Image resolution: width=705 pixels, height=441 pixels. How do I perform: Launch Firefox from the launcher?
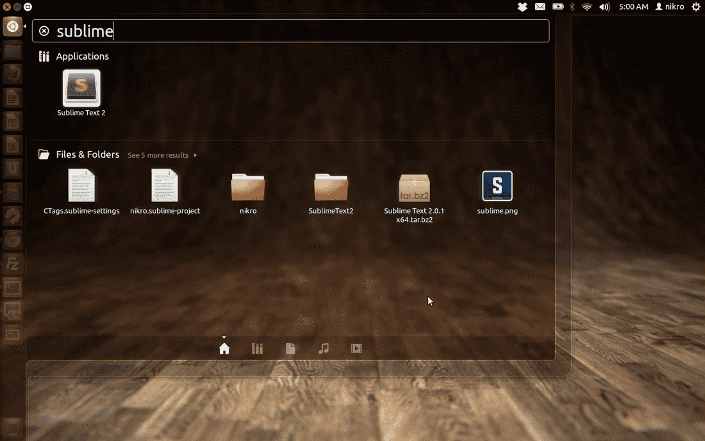13,74
